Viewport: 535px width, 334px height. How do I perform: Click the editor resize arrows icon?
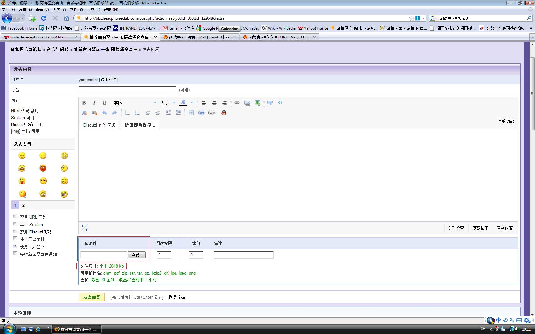84,228
